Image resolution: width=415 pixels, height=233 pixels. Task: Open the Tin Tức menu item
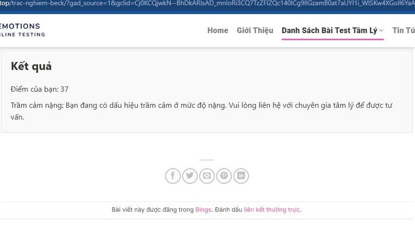click(404, 30)
